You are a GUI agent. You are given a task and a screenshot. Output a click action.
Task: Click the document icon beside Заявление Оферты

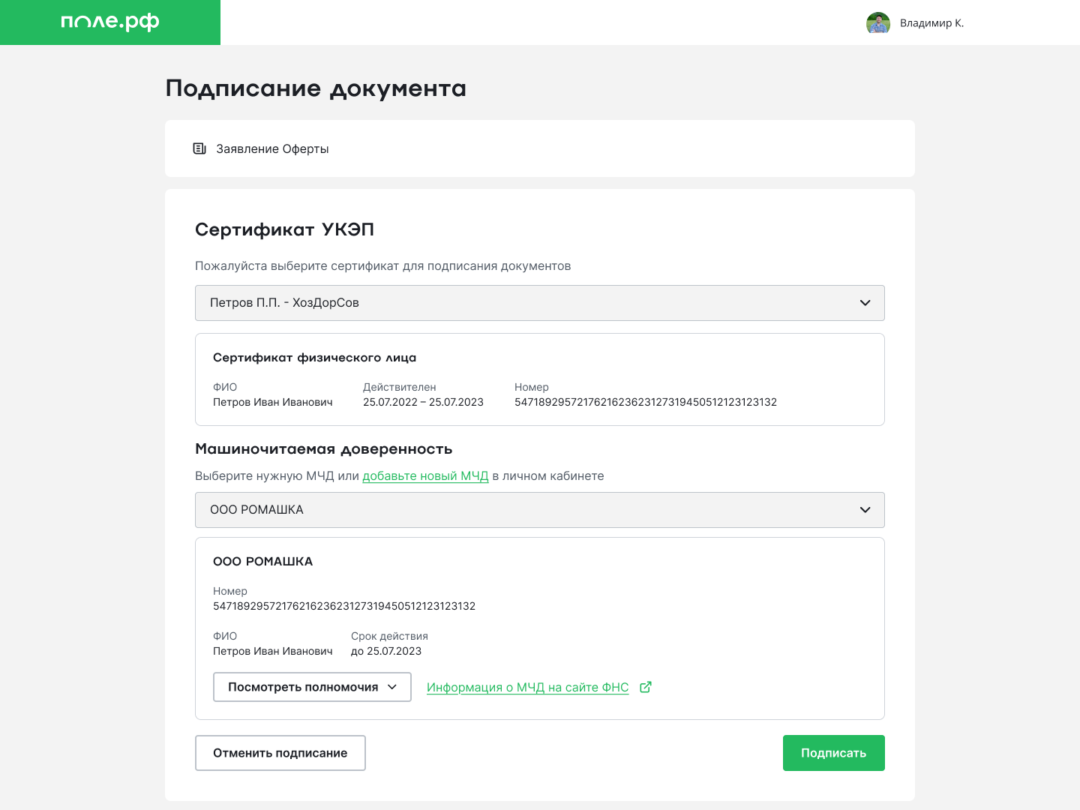coord(199,148)
